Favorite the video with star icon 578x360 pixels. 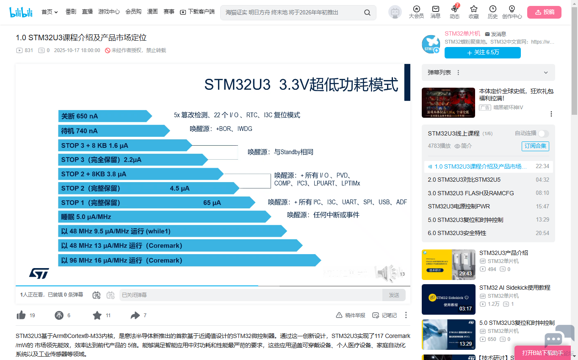click(x=97, y=315)
